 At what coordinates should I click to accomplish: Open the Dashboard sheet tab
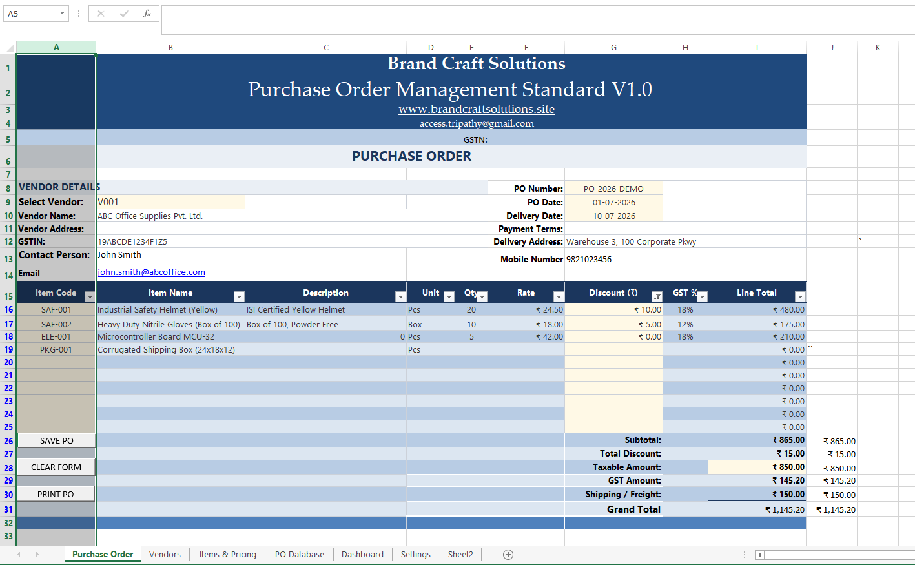point(362,555)
